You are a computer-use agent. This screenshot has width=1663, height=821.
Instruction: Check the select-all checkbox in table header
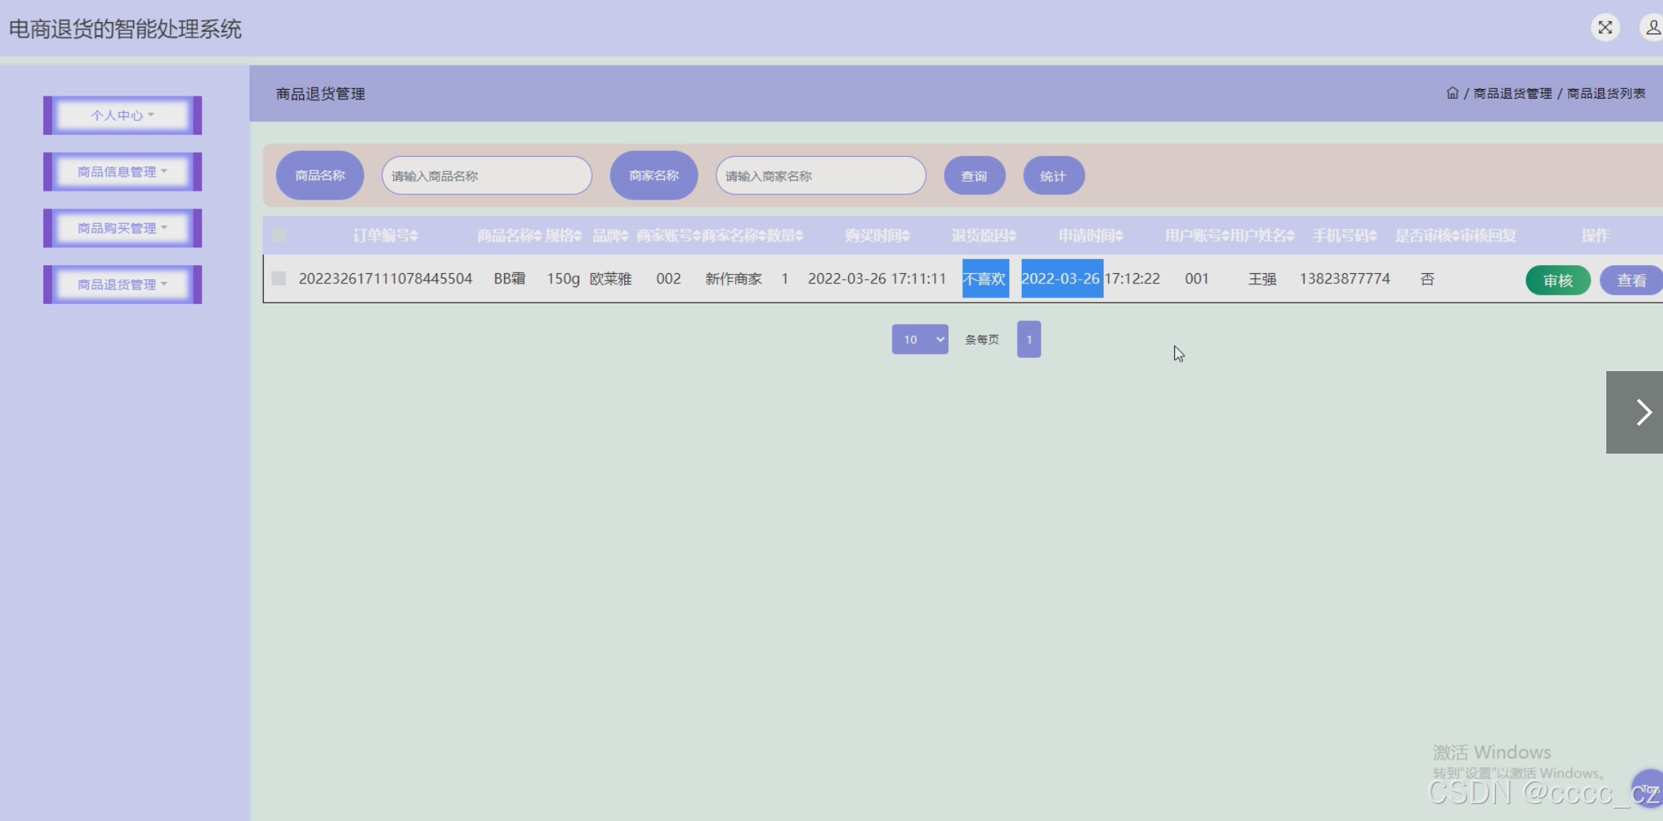[278, 236]
